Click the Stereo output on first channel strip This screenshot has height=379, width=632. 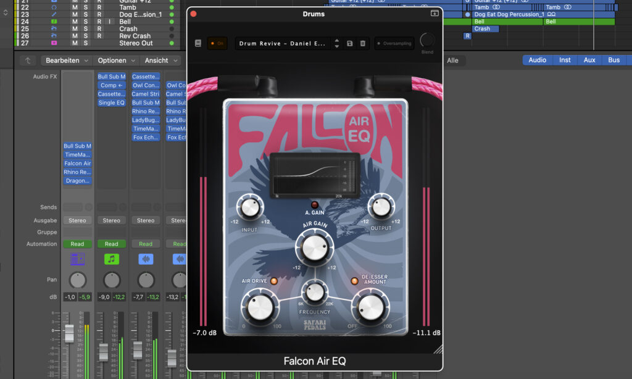tap(77, 220)
